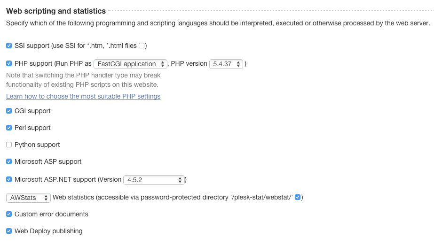
Task: Uncheck the PHP support checkbox
Action: 9,63
